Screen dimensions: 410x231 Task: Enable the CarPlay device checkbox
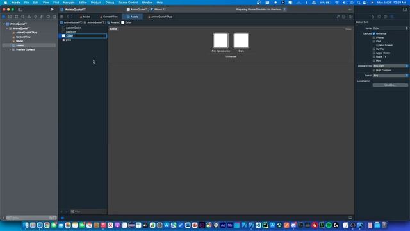(x=374, y=49)
